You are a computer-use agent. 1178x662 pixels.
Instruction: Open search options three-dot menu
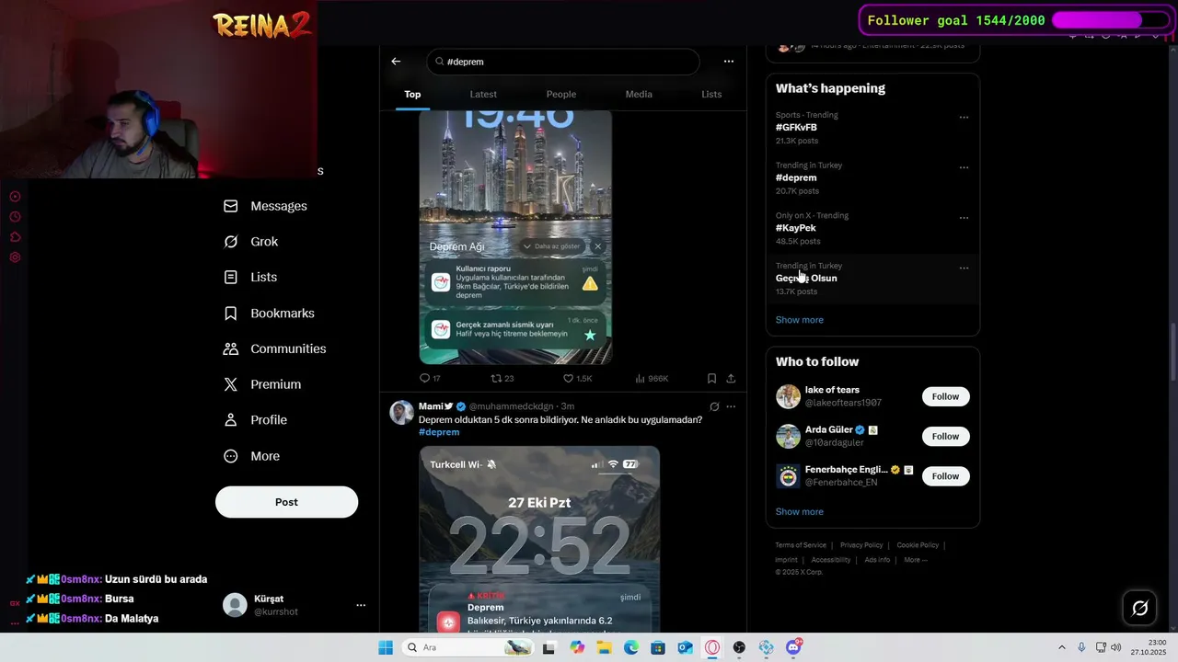729,62
